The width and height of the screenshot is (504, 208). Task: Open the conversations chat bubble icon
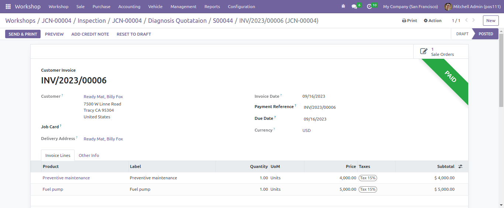click(x=354, y=7)
